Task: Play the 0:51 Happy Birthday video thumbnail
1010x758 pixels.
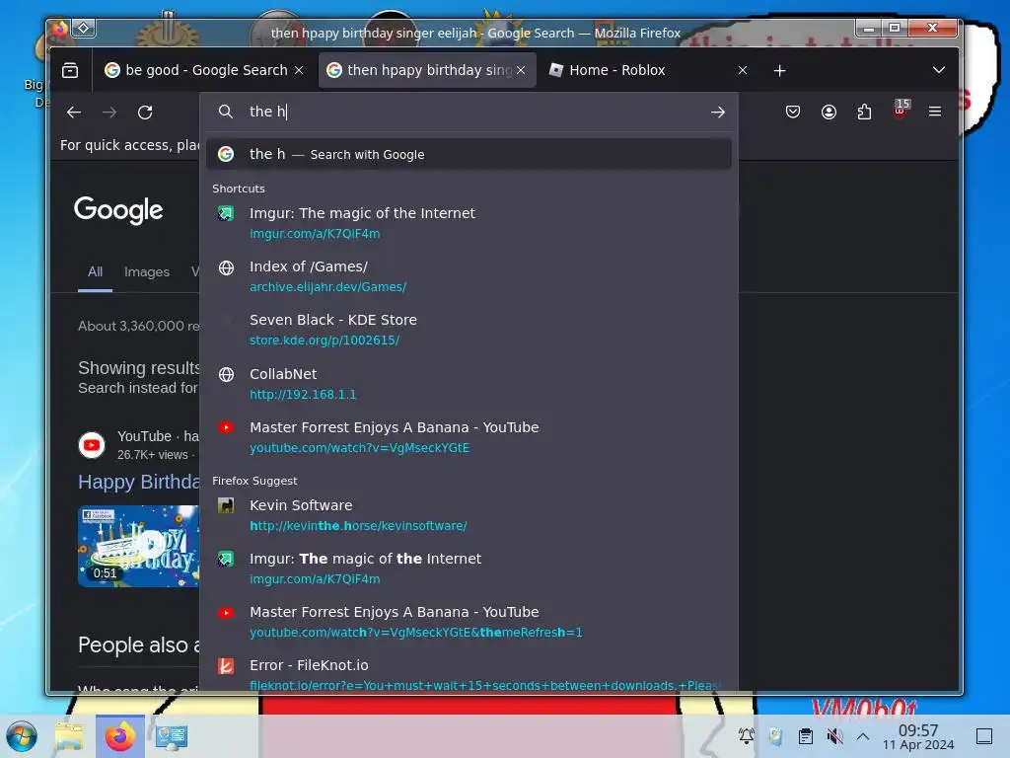Action: click(138, 547)
